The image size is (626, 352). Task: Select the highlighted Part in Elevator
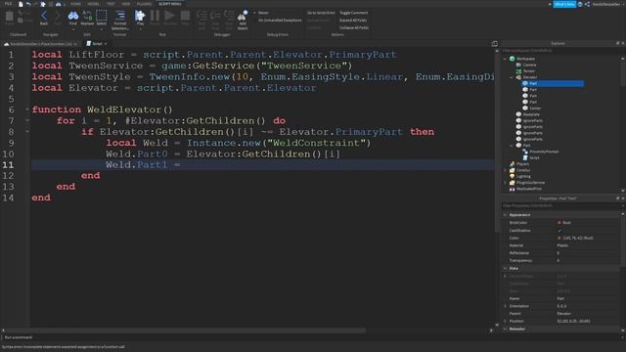(552, 83)
